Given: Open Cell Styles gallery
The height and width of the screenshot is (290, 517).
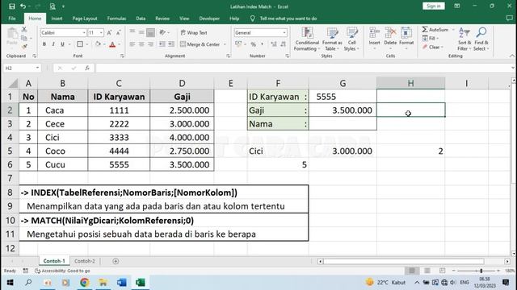Looking at the screenshot, I should (351, 39).
